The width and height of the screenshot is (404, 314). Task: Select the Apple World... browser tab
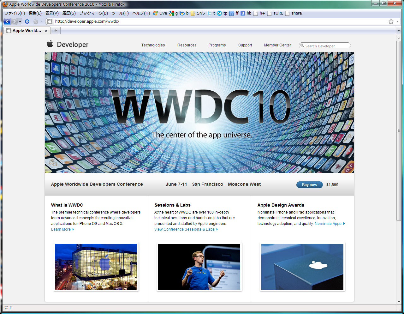tap(27, 31)
